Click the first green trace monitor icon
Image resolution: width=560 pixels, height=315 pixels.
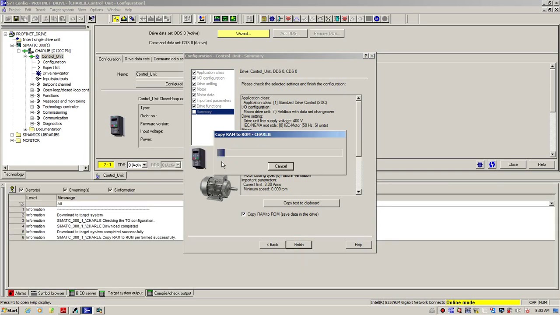tap(217, 19)
